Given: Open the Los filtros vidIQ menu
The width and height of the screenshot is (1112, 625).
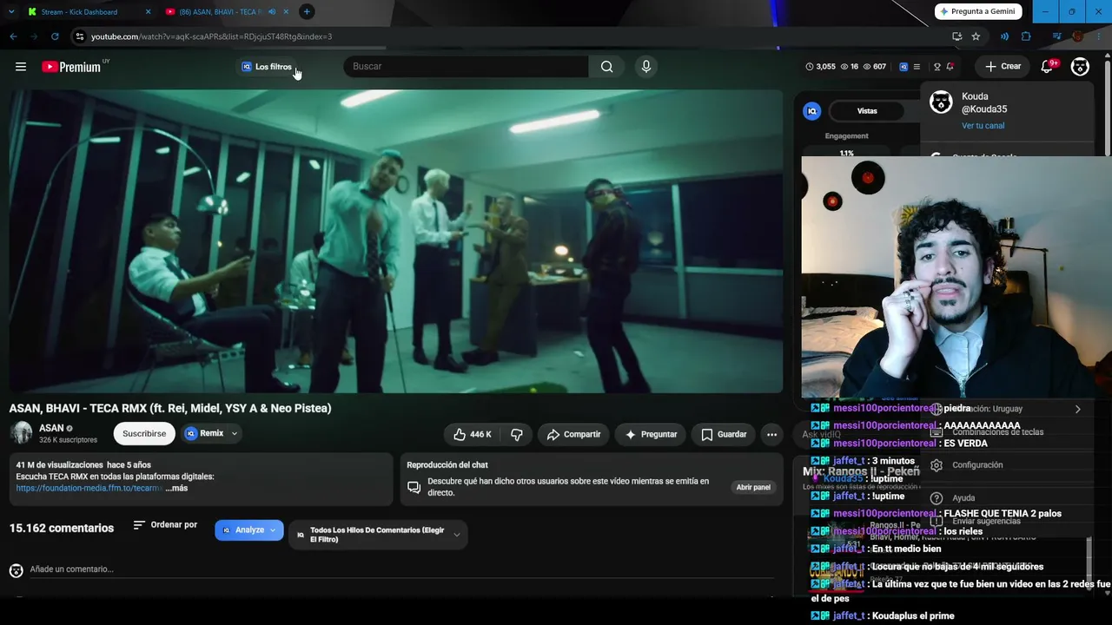Looking at the screenshot, I should (268, 67).
